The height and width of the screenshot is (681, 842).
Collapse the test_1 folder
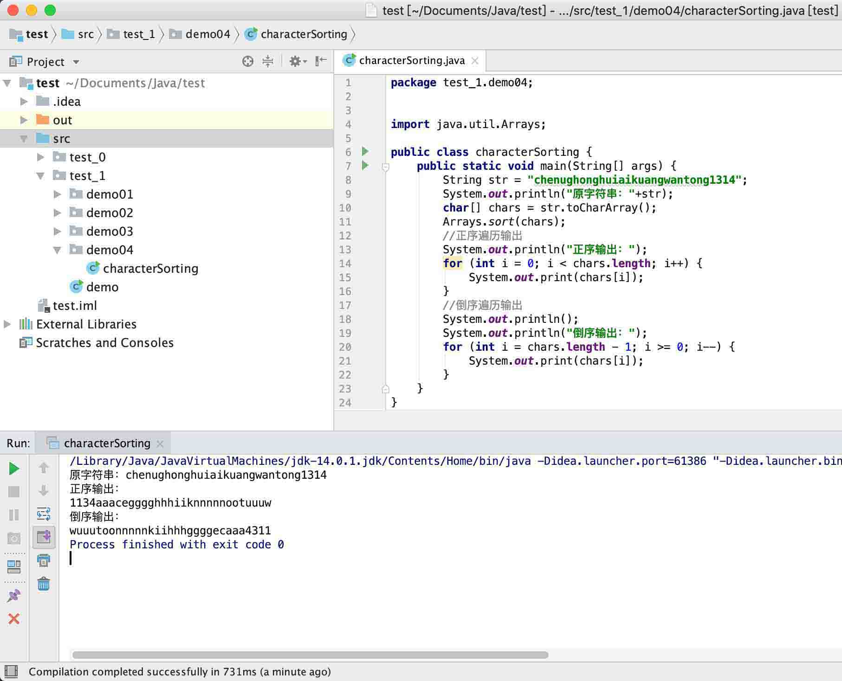[41, 176]
